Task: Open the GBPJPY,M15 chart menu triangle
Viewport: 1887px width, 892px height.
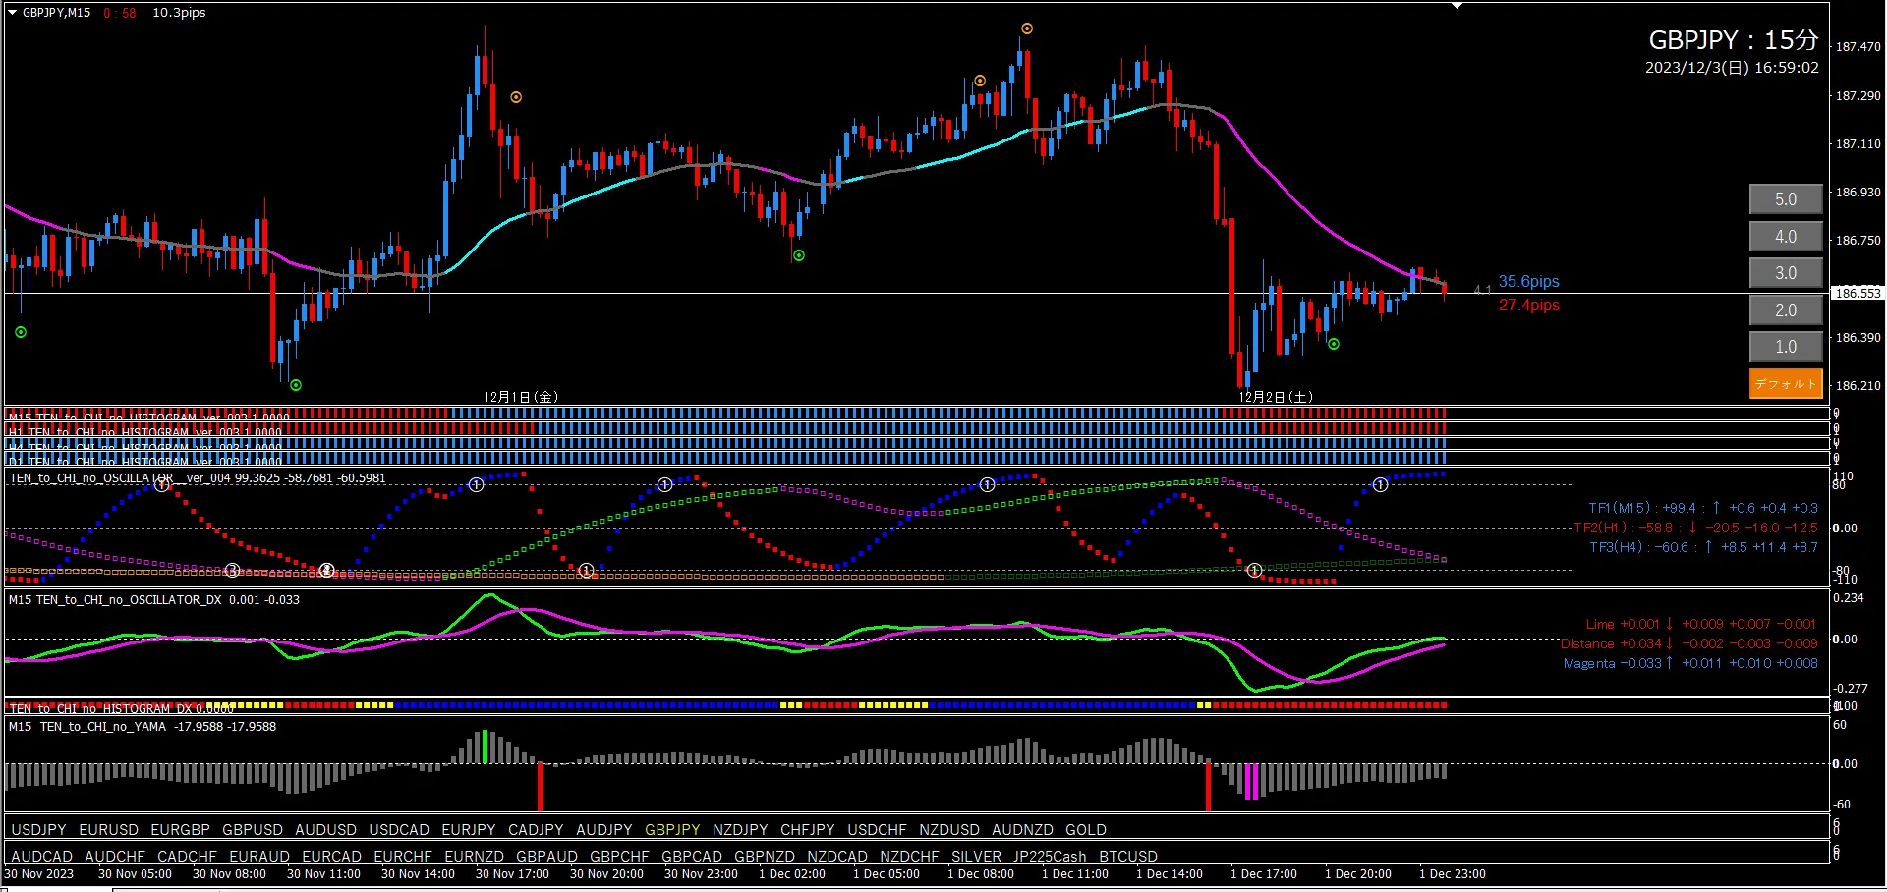Action: tap(13, 13)
